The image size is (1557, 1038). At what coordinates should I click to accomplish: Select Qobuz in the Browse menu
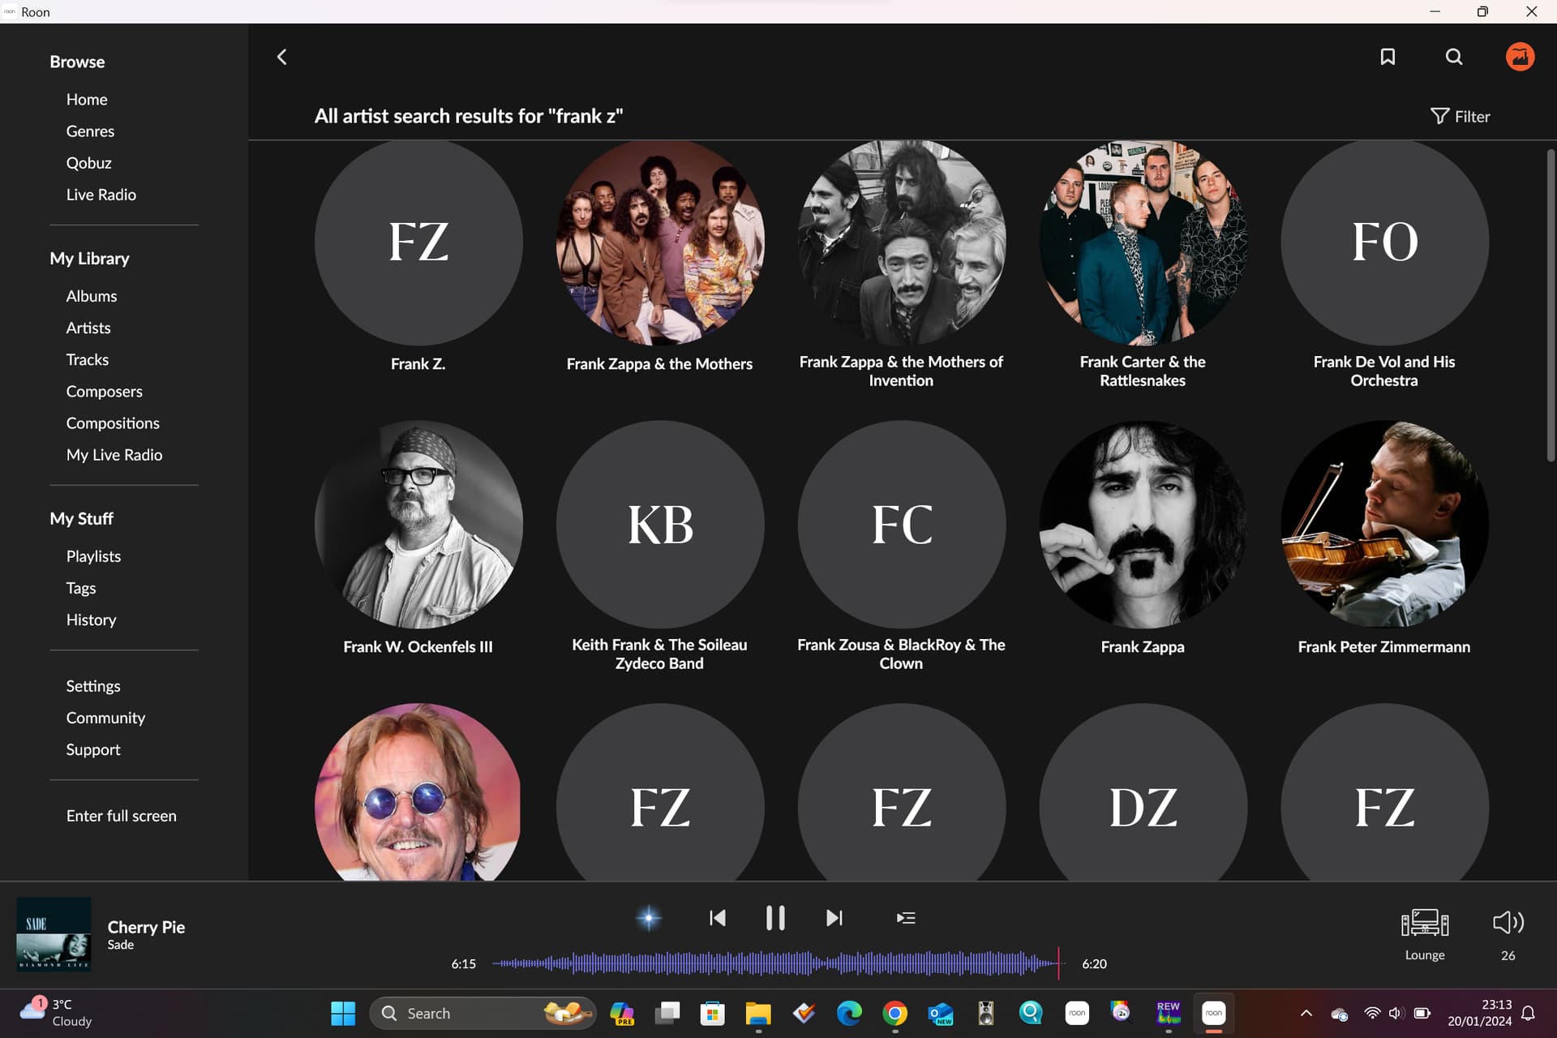89,163
